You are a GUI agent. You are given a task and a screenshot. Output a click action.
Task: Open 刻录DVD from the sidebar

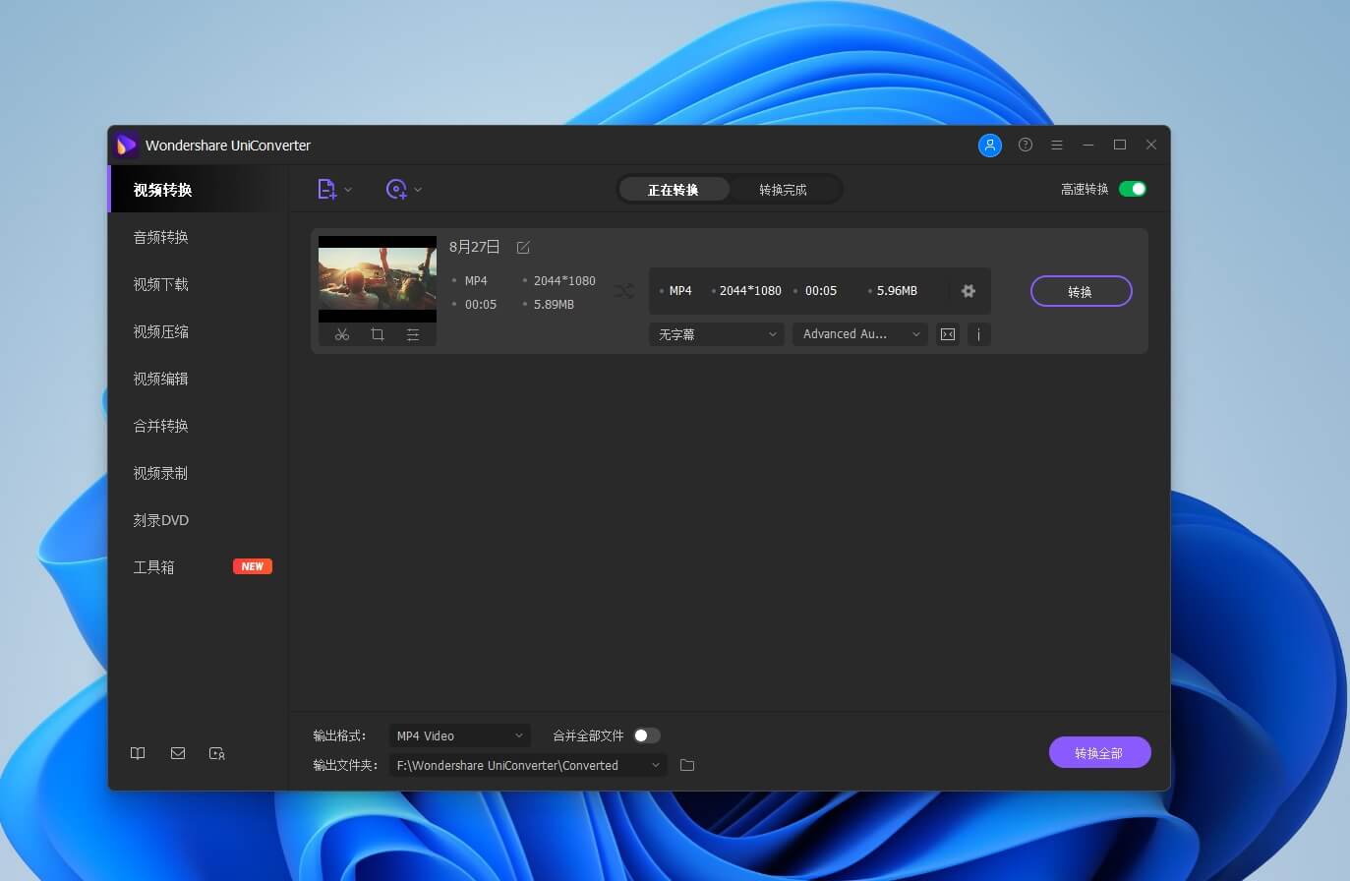coord(160,519)
